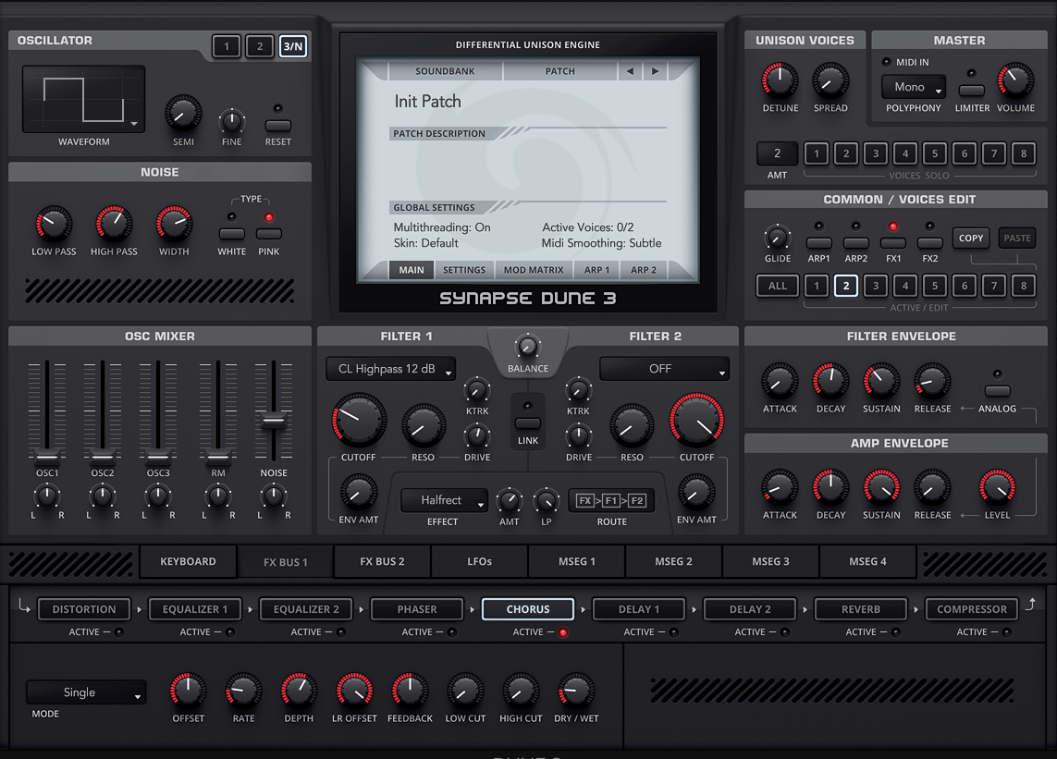Image resolution: width=1057 pixels, height=759 pixels.
Task: Open the Mono POLYPHONY dropdown
Action: point(914,87)
